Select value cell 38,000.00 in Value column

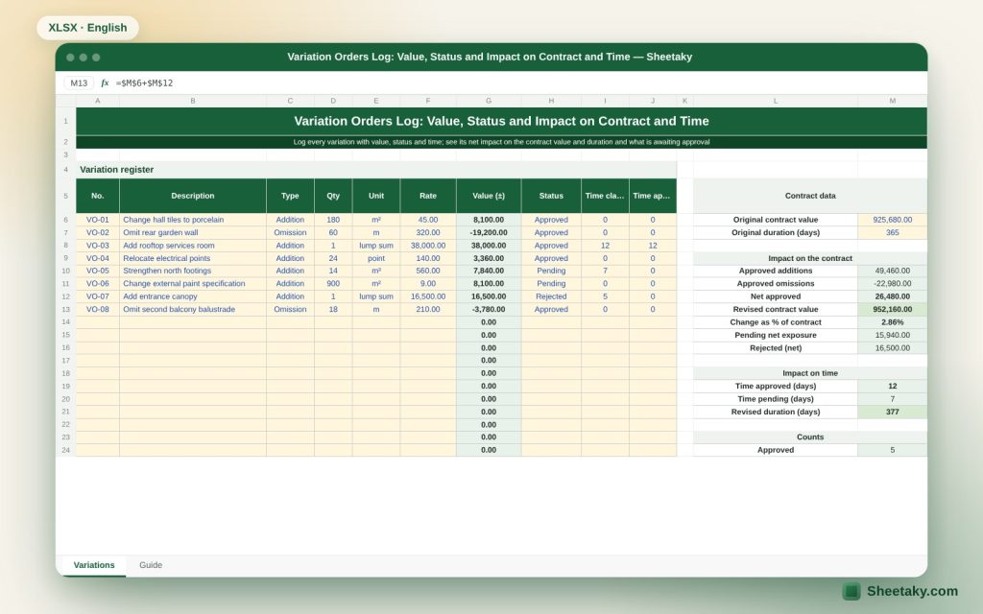point(489,246)
